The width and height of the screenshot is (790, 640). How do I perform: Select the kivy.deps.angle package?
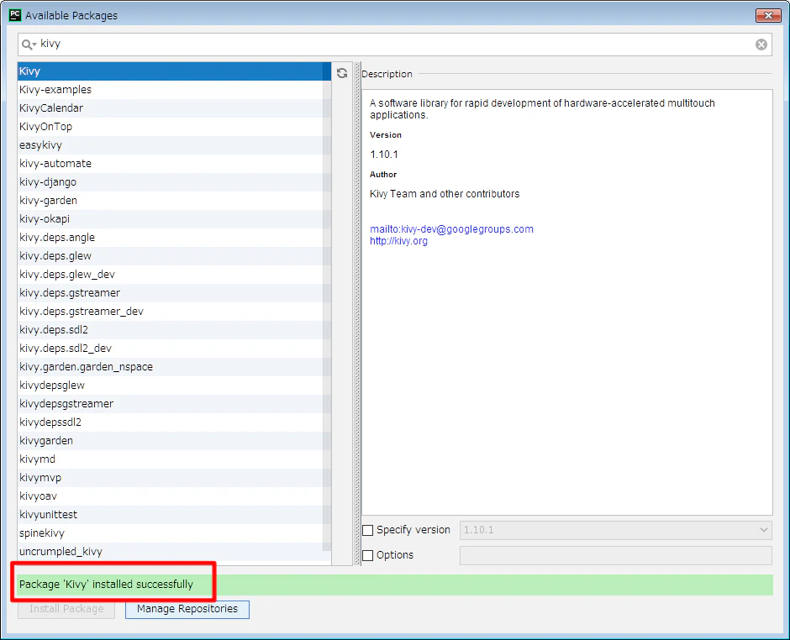pos(174,238)
